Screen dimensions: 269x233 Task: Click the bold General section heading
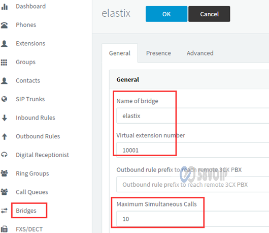(128, 79)
